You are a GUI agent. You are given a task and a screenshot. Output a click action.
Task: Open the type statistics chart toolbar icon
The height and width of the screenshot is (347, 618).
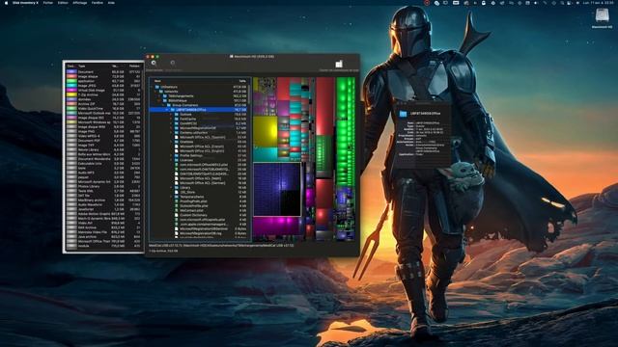click(339, 64)
